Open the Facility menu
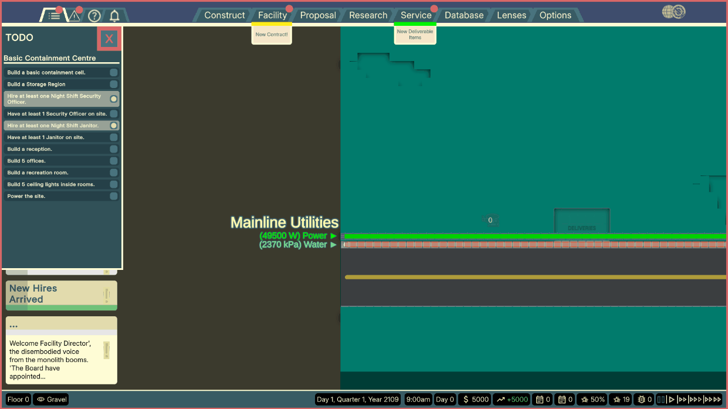The image size is (728, 409). (x=272, y=15)
